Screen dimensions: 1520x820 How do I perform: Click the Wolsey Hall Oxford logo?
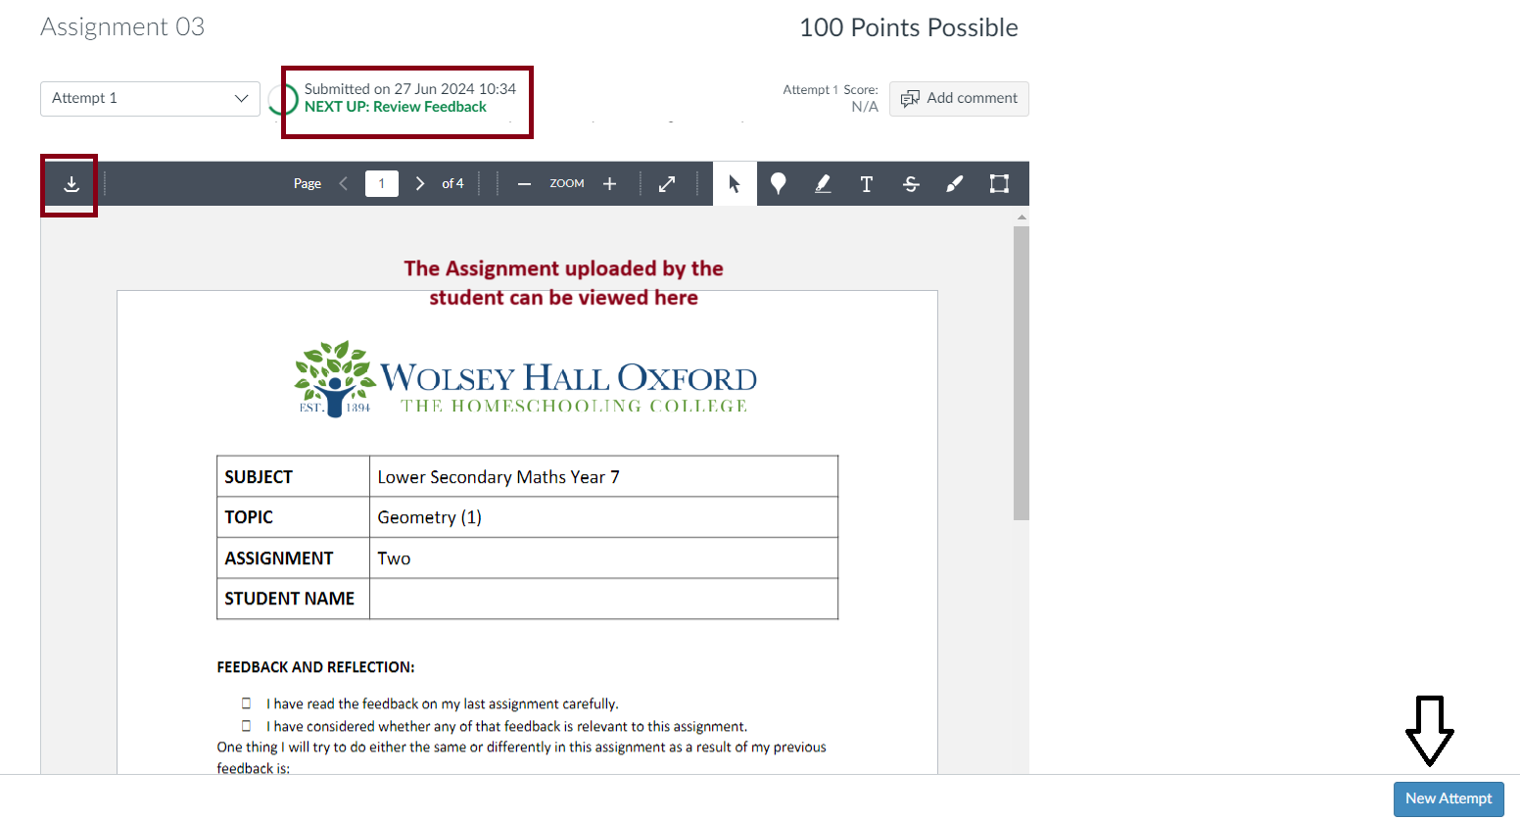[526, 379]
